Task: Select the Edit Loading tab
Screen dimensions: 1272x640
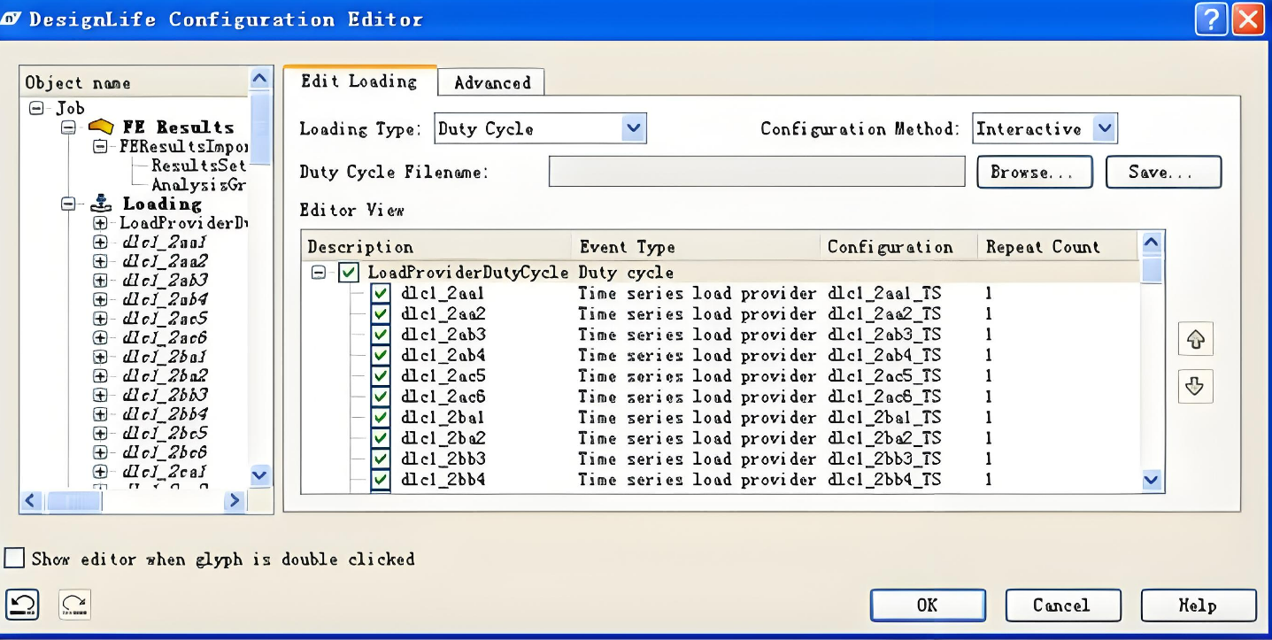Action: click(x=358, y=81)
